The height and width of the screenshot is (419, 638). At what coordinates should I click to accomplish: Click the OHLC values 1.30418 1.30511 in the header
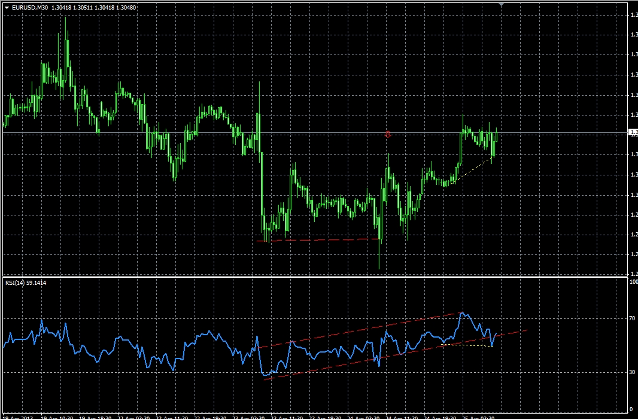coord(72,7)
